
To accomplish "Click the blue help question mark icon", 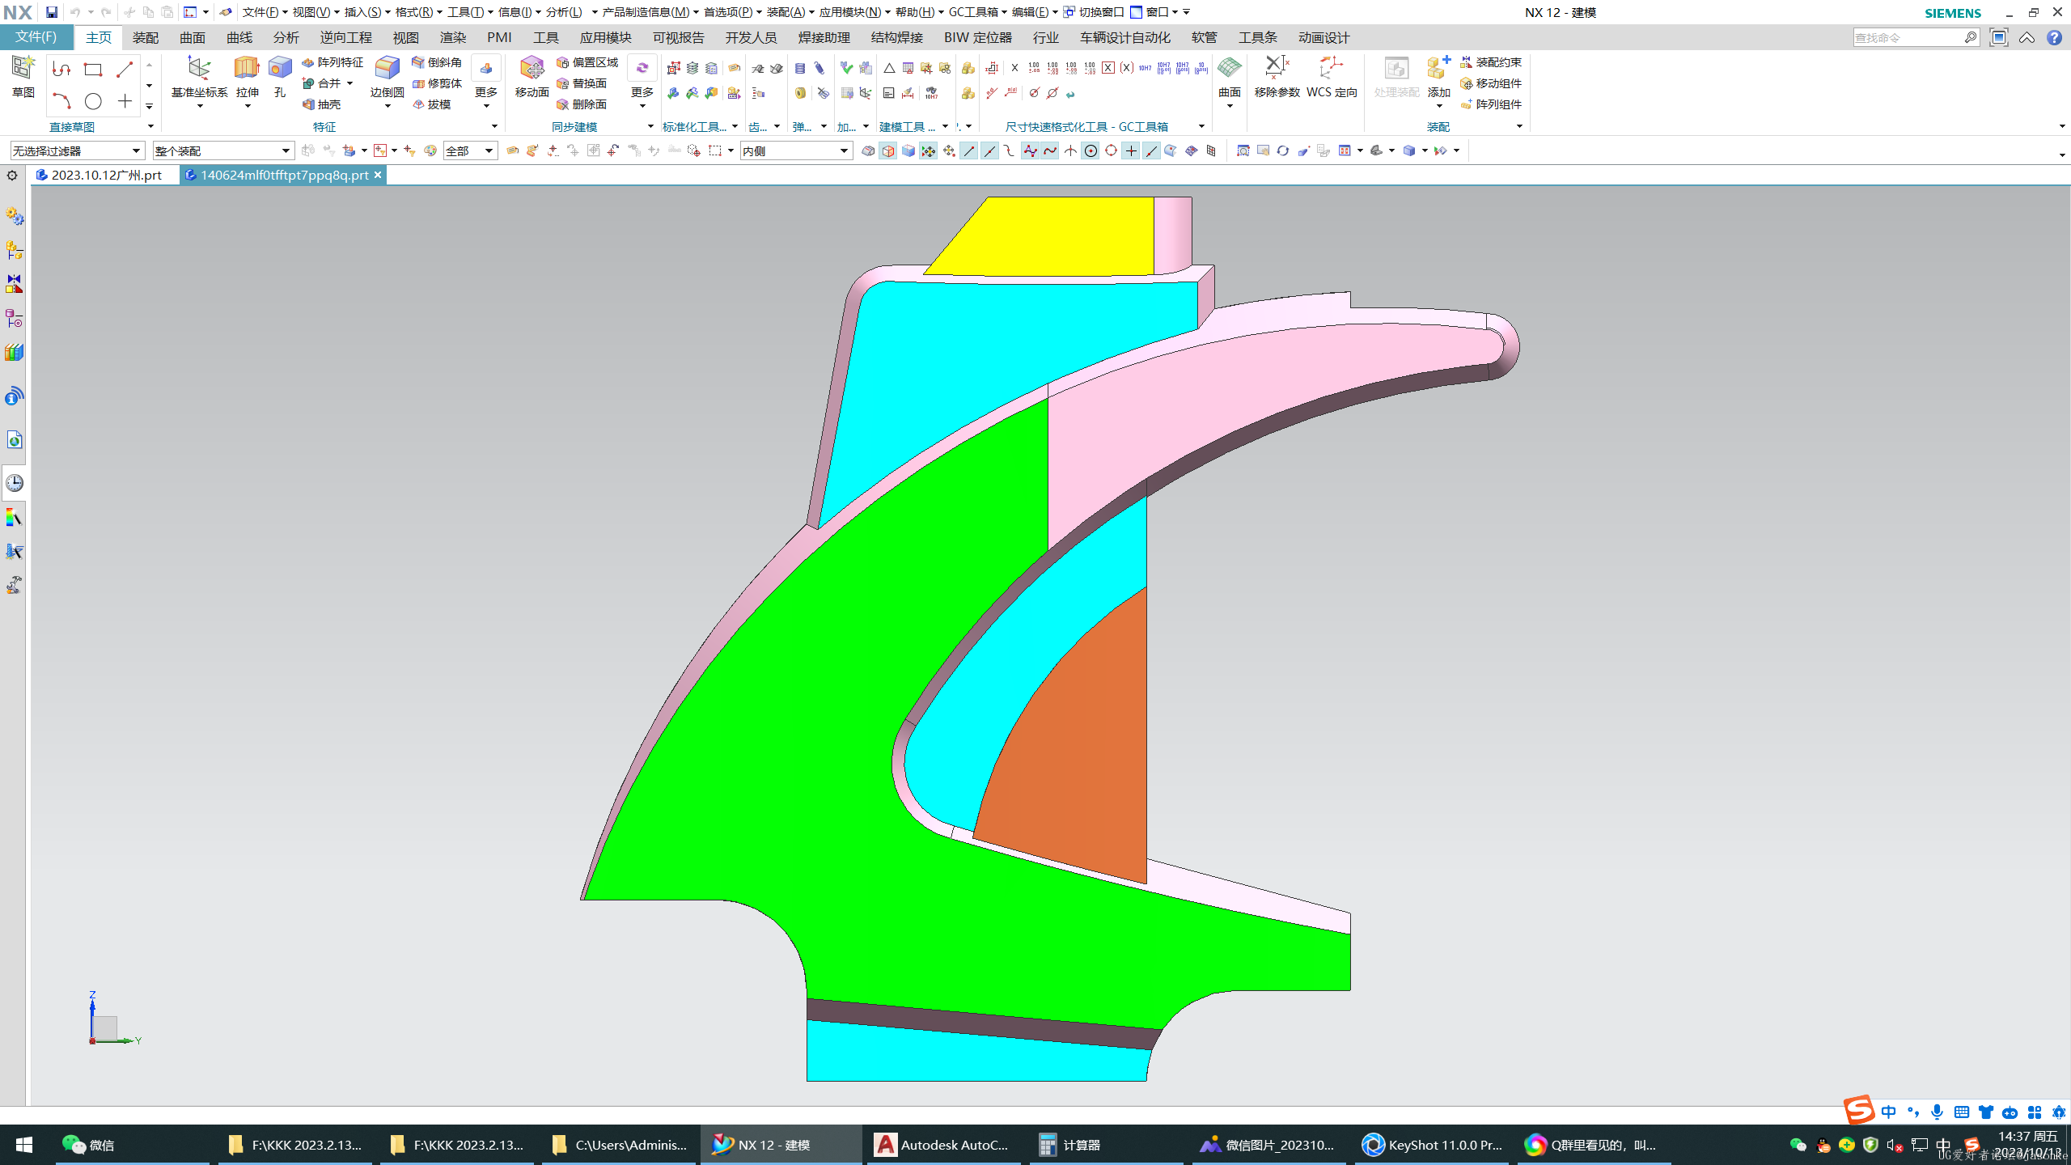I will pyautogui.click(x=2054, y=37).
